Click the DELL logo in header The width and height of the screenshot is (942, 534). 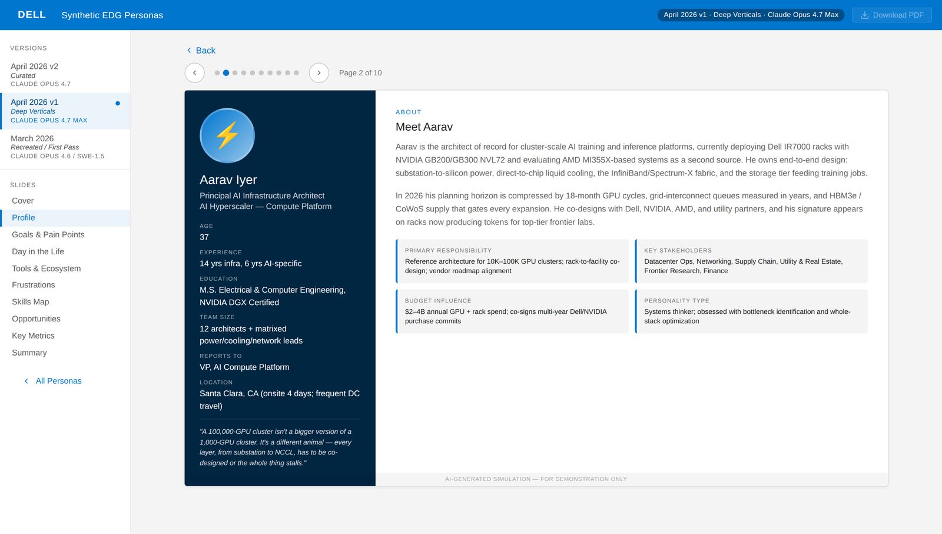[x=32, y=15]
